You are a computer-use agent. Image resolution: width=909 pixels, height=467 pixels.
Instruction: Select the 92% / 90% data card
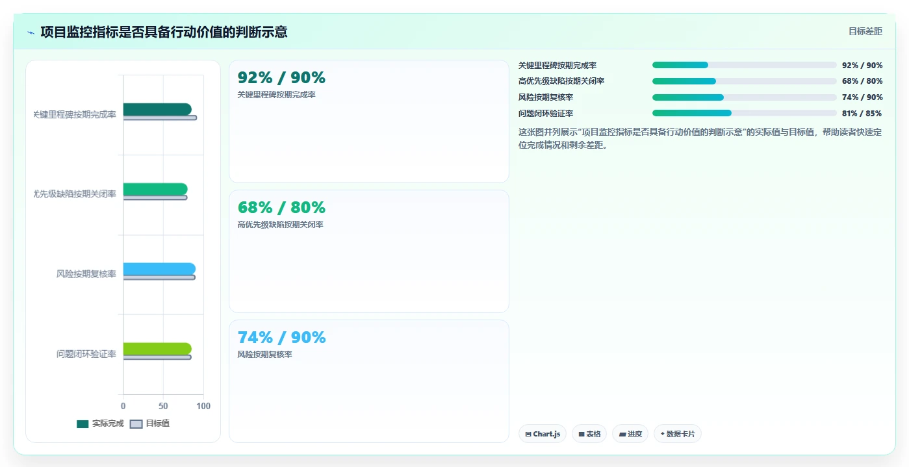pos(369,121)
